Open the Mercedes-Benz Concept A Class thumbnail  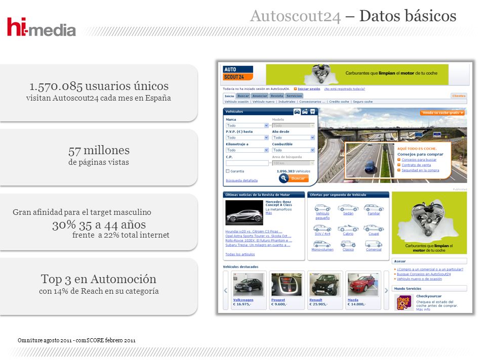(244, 213)
